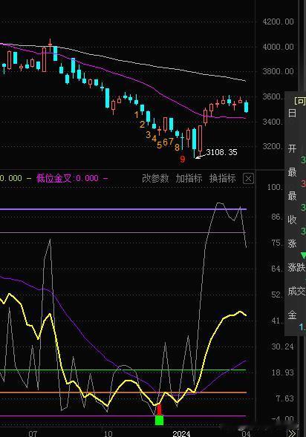Click 换指标 to switch indicator

pos(222,178)
